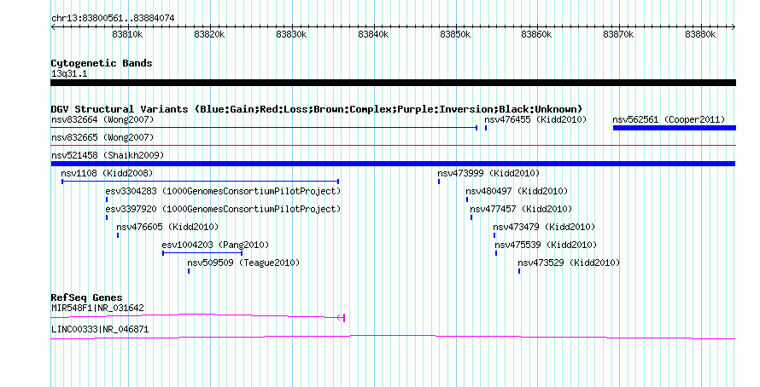
Task: Select the thin blue nsv832664 gain line
Action: [264, 128]
